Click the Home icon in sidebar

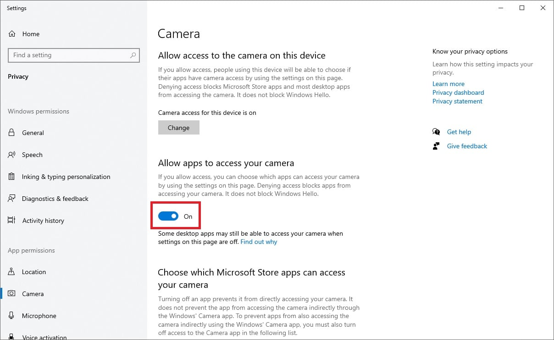click(12, 34)
